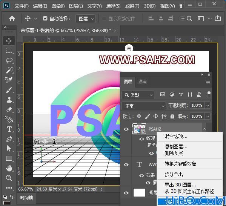
Task: Swap foreground and background colors icon
Action: pyautogui.click(x=12, y=197)
